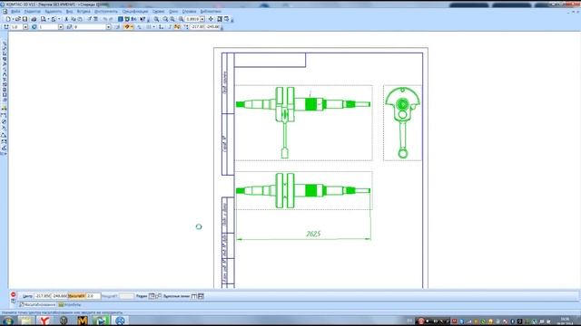This screenshot has height=326, width=581.
Task: Select the Zoom window magnifier icon
Action: [156, 19]
